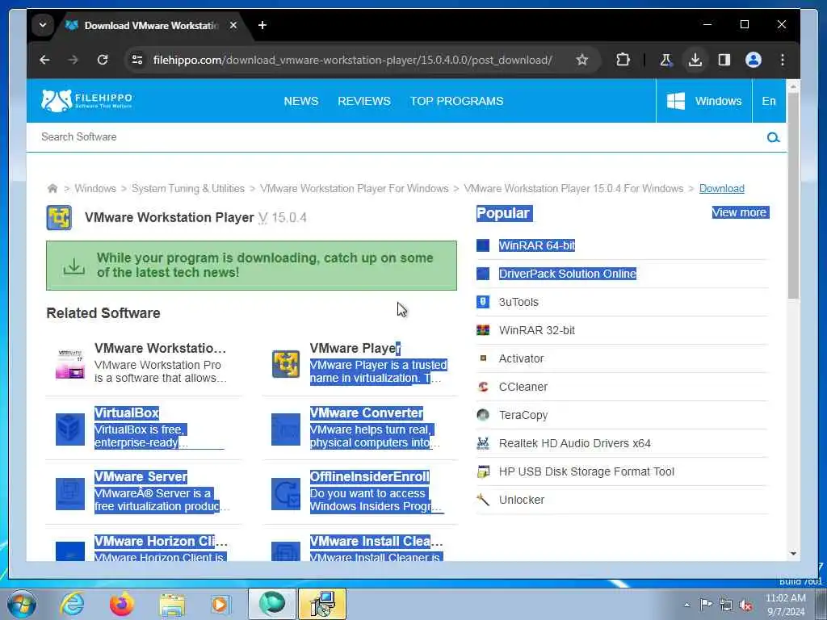Reload the page with the refresh icon
Viewport: 827px width, 620px height.
pyautogui.click(x=103, y=60)
